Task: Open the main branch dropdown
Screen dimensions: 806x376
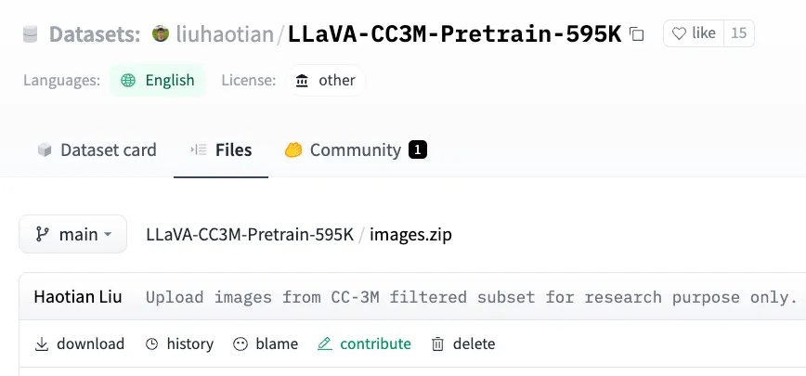Action: [72, 235]
